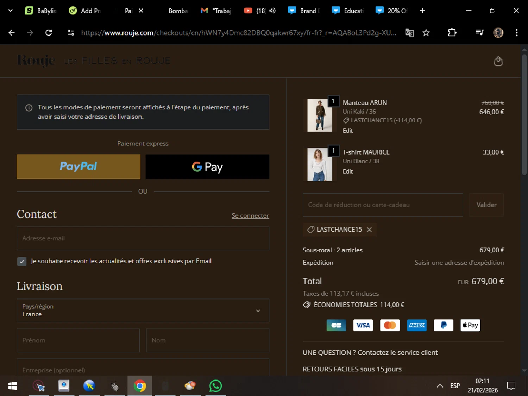Viewport: 528px width, 396px height.
Task: Click the Visa payment icon
Action: click(363, 325)
